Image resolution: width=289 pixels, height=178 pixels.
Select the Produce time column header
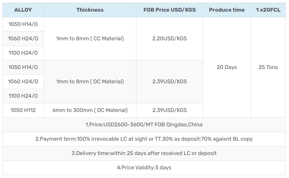226,10
